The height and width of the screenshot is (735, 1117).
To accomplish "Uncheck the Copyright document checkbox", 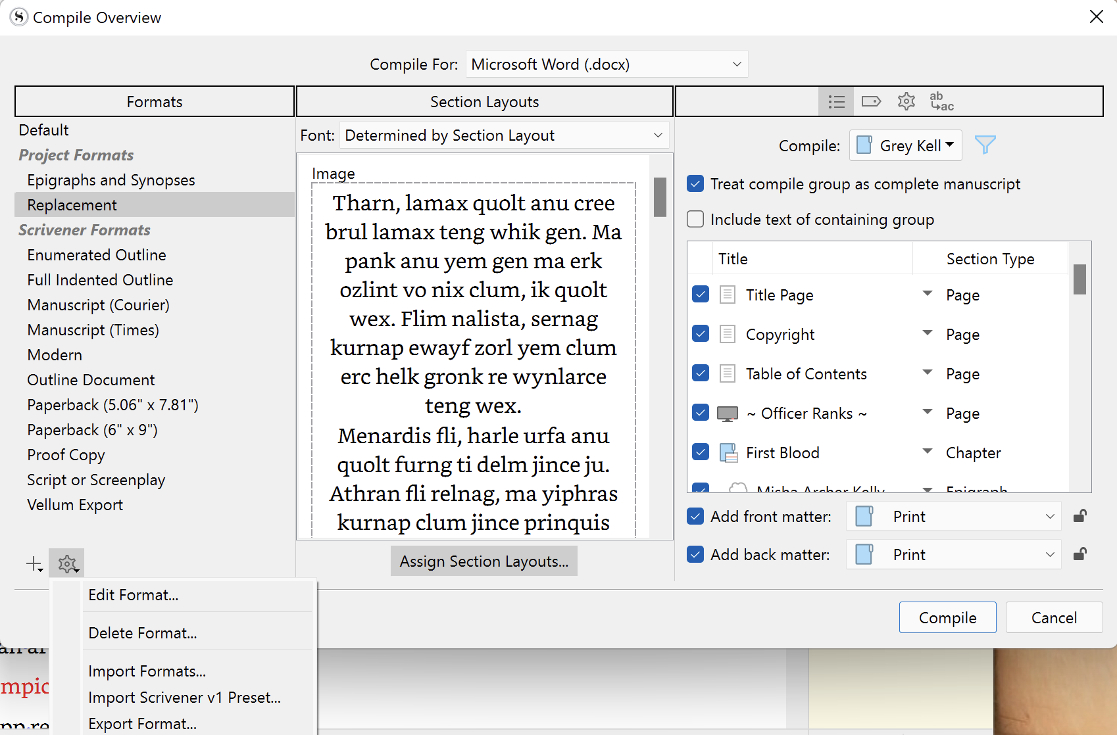I will click(x=700, y=334).
